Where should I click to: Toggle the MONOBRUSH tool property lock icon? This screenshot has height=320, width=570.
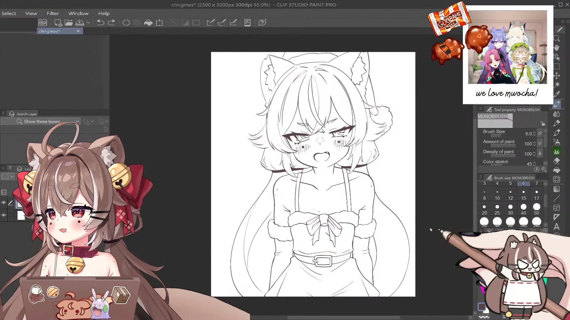543,124
